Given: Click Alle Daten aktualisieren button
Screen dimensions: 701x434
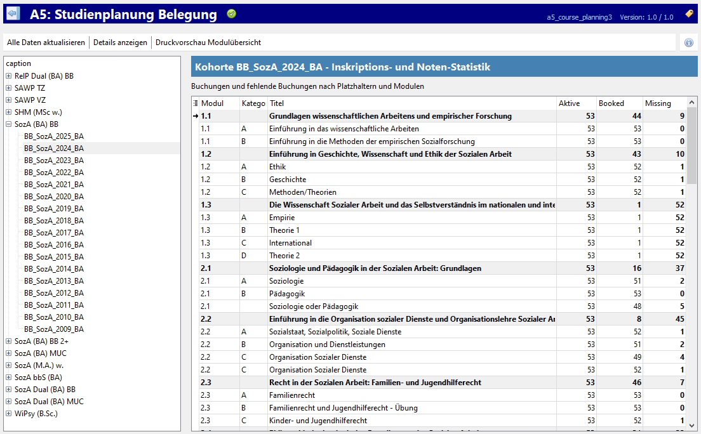Looking at the screenshot, I should (x=46, y=43).
